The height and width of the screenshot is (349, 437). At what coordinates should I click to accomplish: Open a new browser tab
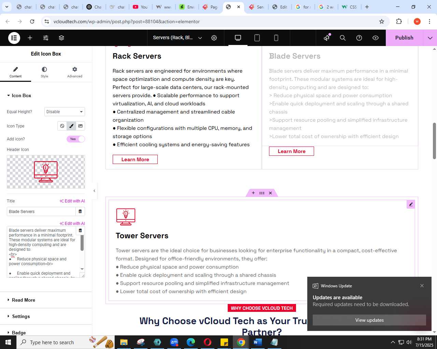367,7
